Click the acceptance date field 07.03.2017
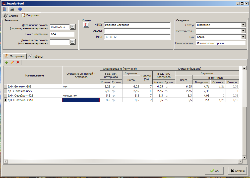This screenshot has width=250, height=178. click(x=60, y=27)
